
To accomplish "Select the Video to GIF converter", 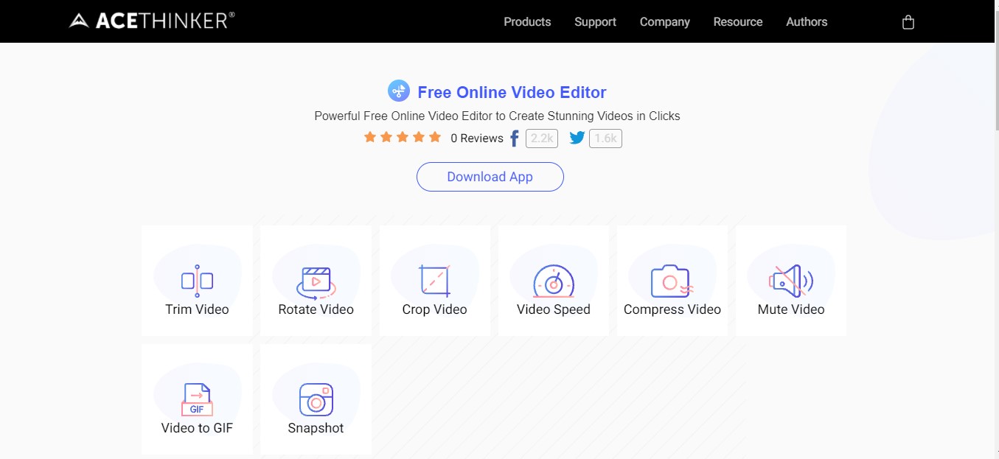I will [196, 399].
